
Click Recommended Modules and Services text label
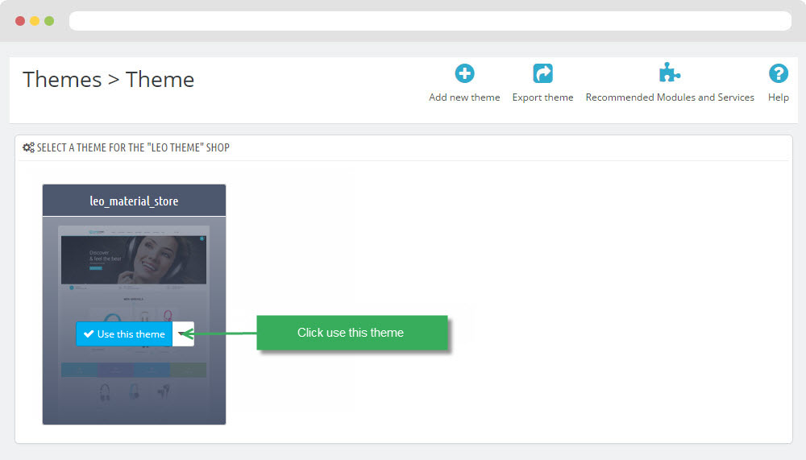669,97
